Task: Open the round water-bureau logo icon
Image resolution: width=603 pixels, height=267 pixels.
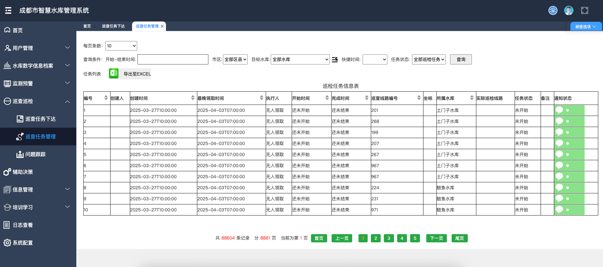Action: pos(553,10)
